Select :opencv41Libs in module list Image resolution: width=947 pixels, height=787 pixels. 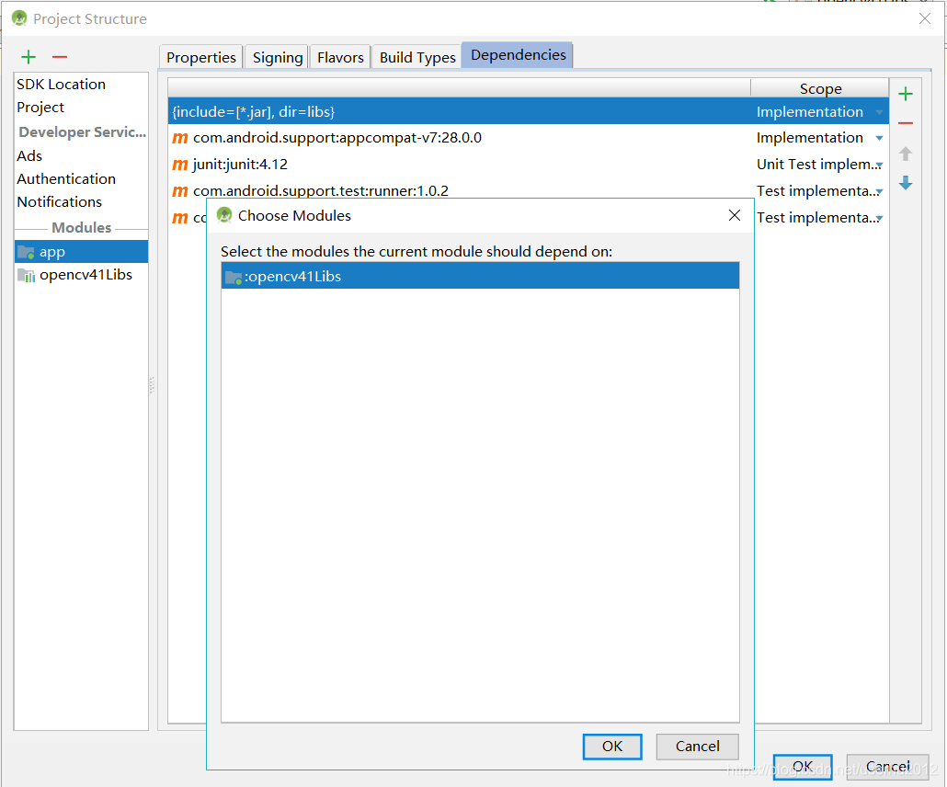[x=292, y=277]
